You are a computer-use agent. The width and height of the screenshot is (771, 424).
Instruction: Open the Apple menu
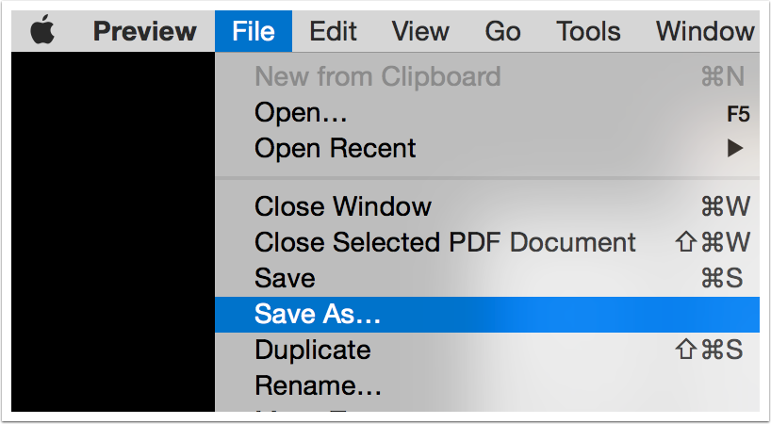coord(43,32)
